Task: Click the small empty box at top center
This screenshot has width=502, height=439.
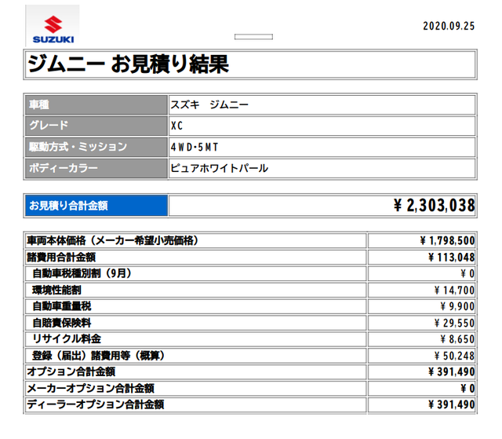Action: [253, 37]
